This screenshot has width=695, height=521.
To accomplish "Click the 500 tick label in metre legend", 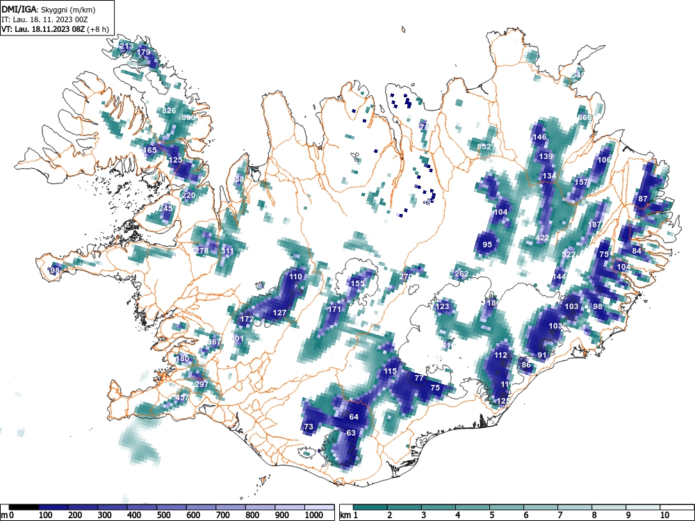I will [x=163, y=515].
